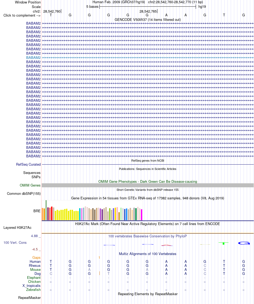Screen dimensions: 254x304
Task: Click the Scale label
Action: tap(36, 7)
